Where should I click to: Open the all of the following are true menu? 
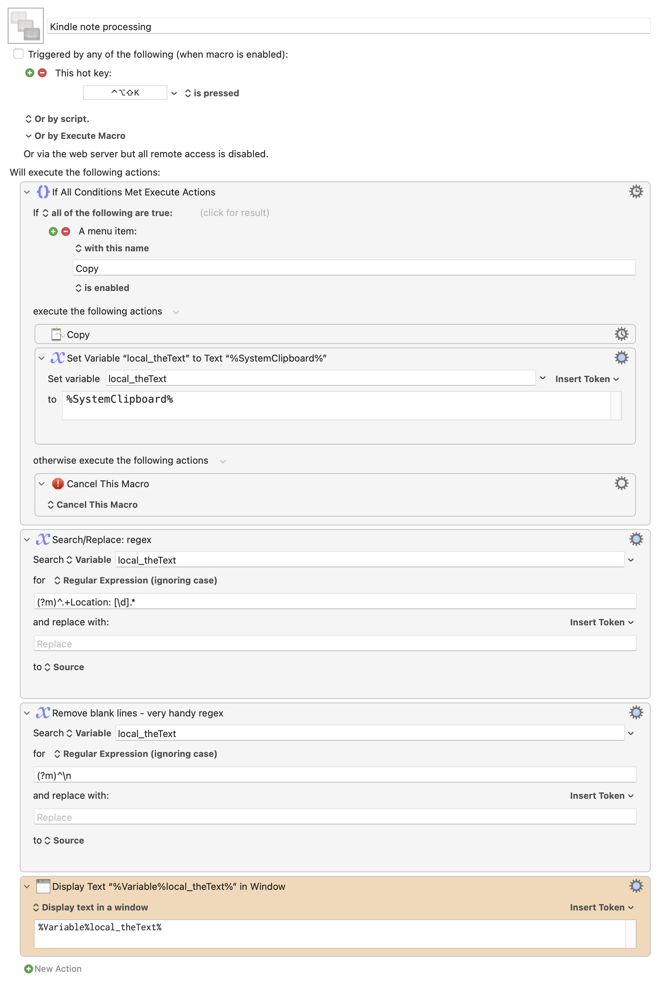point(108,213)
